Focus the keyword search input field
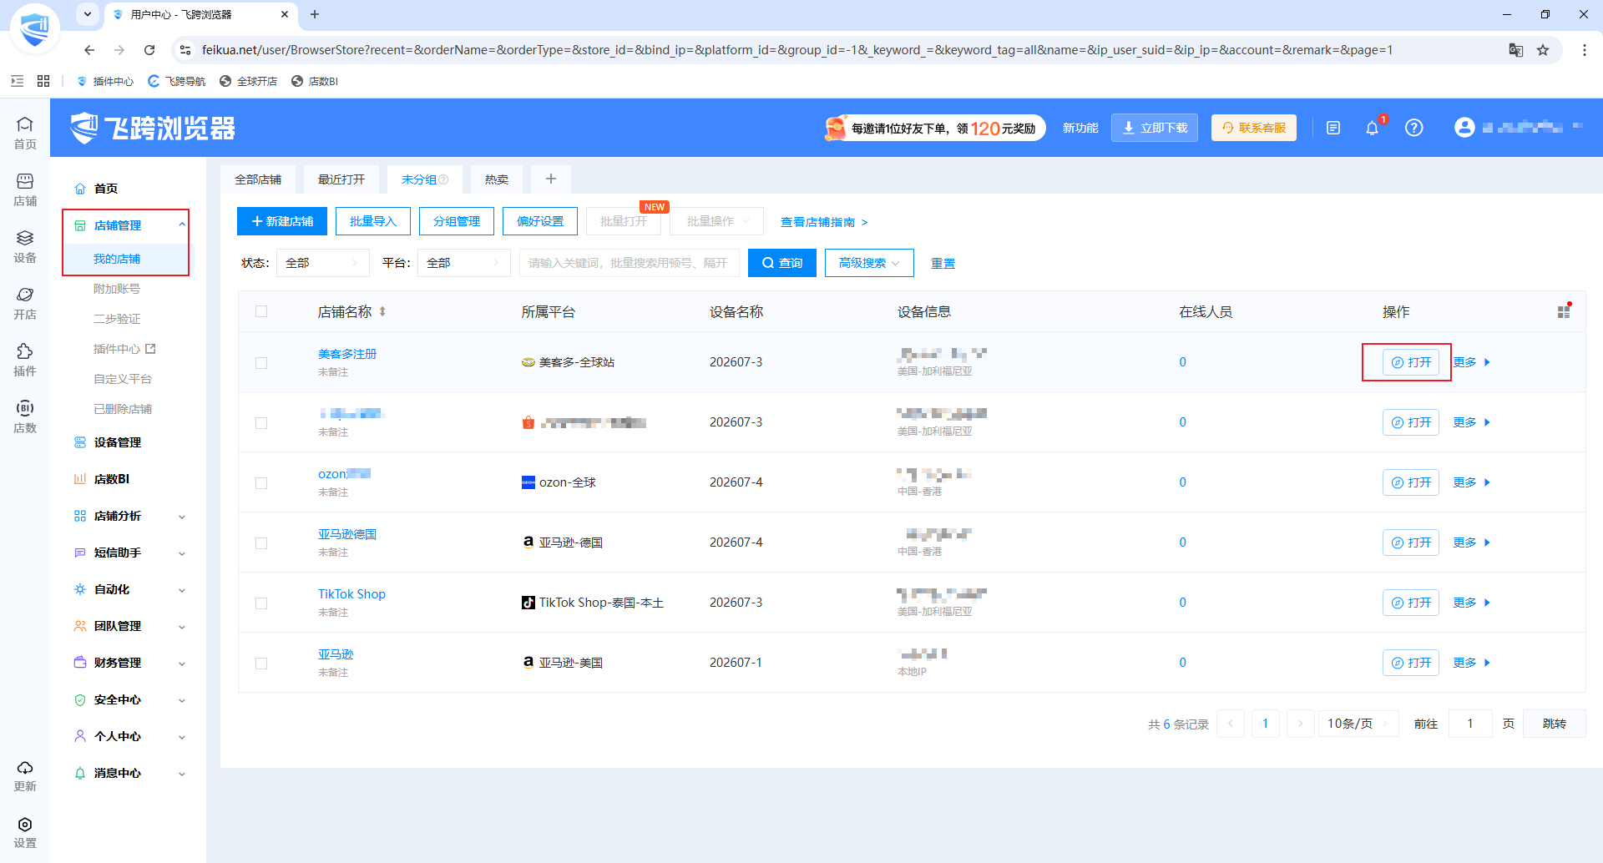Viewport: 1603px width, 863px height. click(x=629, y=263)
